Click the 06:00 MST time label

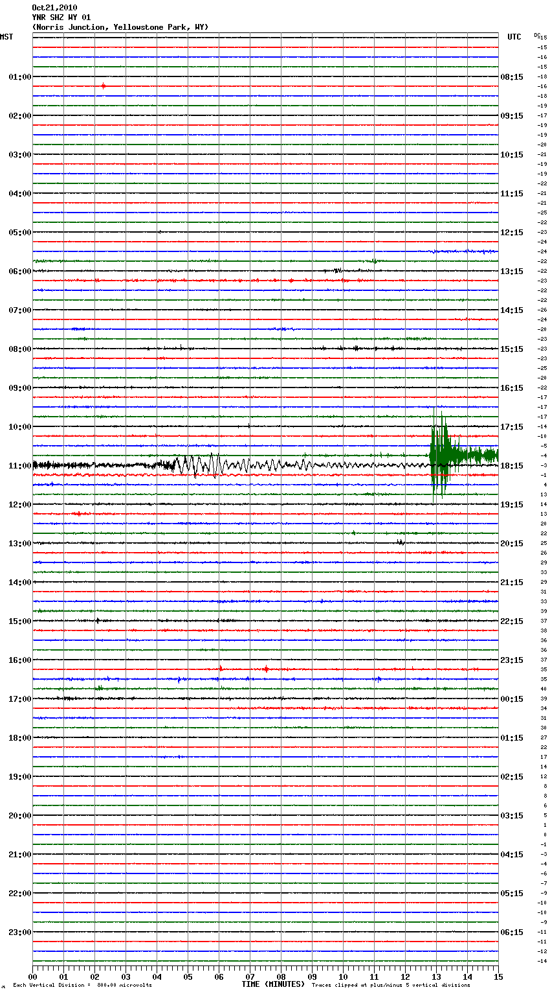pos(20,272)
